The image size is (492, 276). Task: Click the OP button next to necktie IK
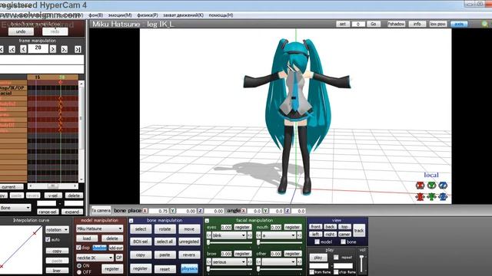point(119,258)
